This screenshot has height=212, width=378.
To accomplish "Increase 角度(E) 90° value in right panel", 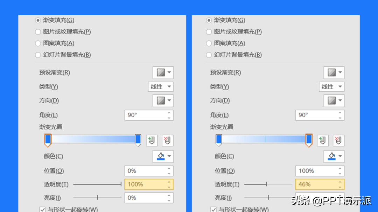I will coord(340,113).
